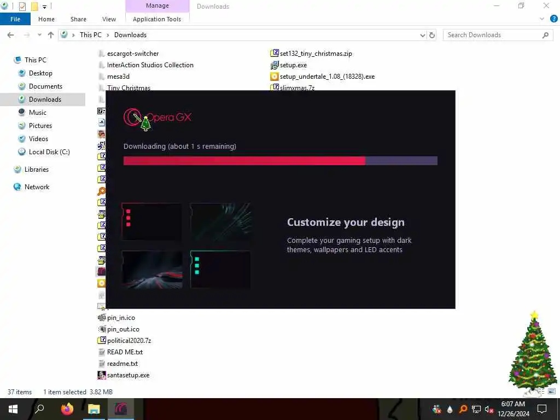The width and height of the screenshot is (560, 420).
Task: Click This PC in the address breadcrumb
Action: coord(91,35)
